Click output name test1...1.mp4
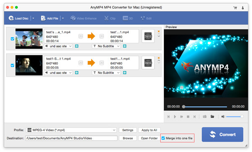The width and height of the screenshot is (252, 152). click(120, 59)
